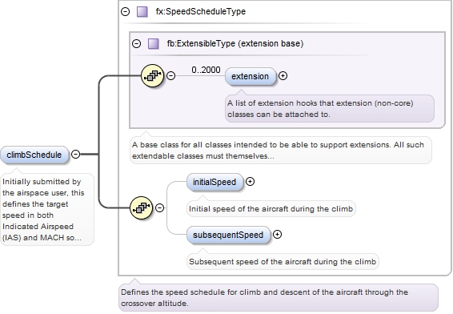Select the sequence compositor icon beside initialSpeed
This screenshot has height=314, width=453.
[142, 207]
